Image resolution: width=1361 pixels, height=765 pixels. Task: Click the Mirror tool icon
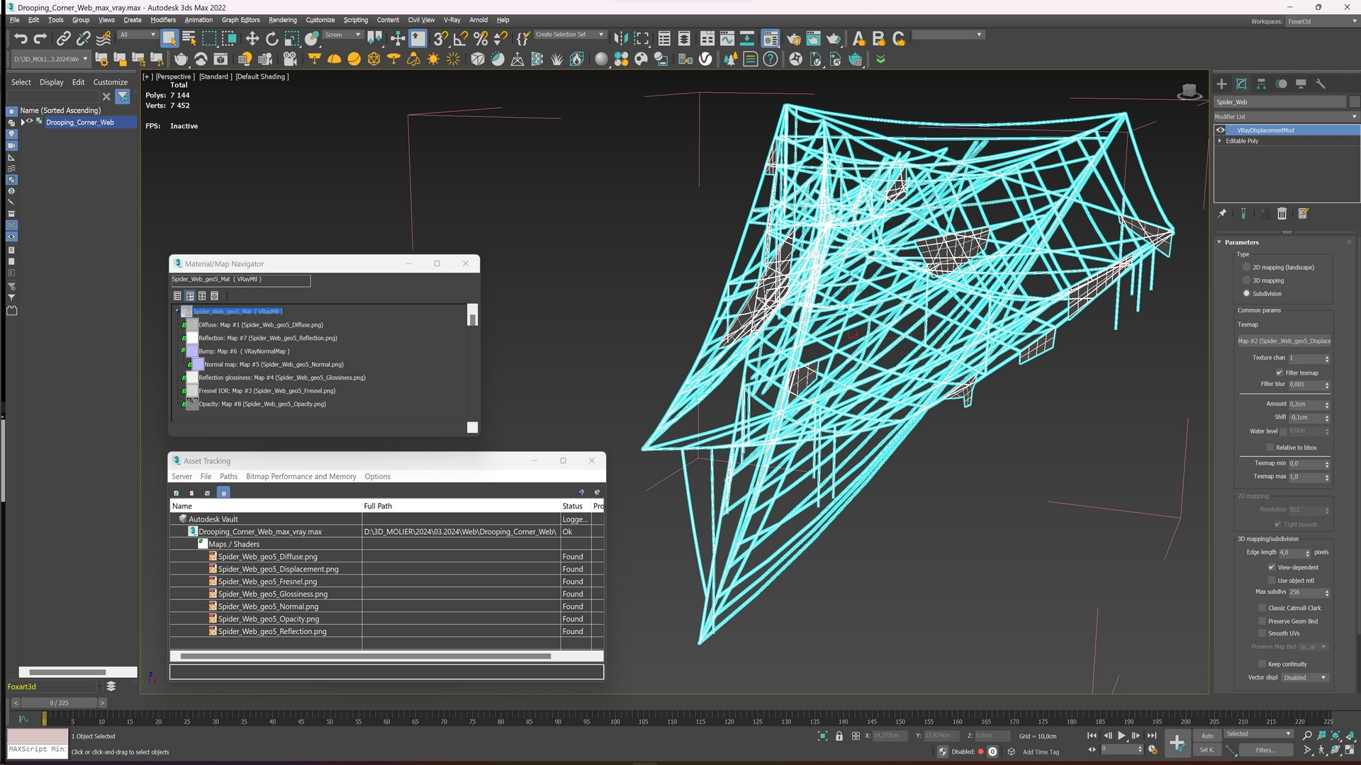pyautogui.click(x=621, y=39)
